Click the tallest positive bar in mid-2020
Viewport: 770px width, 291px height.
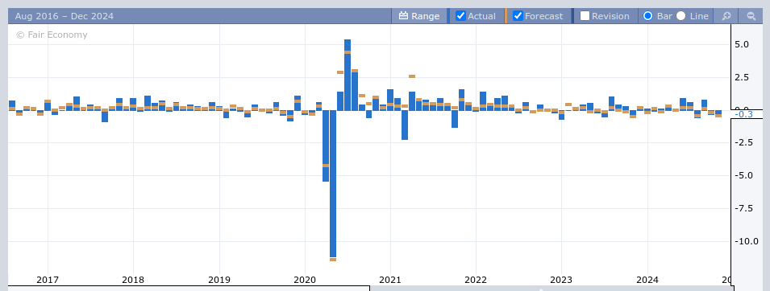click(348, 75)
